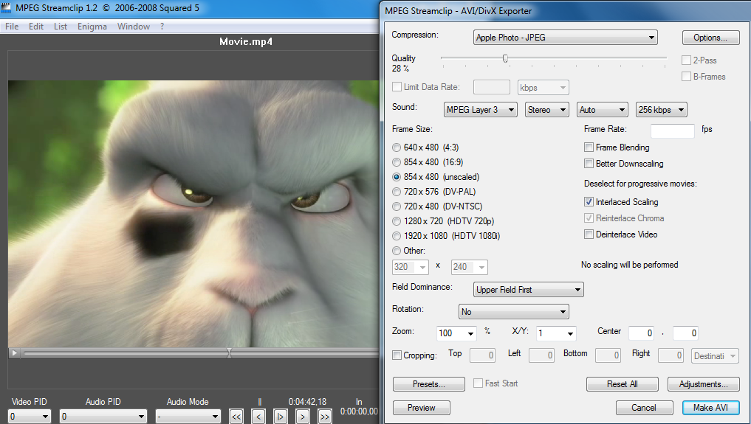
Task: Open the Rotation dropdown
Action: (x=513, y=312)
